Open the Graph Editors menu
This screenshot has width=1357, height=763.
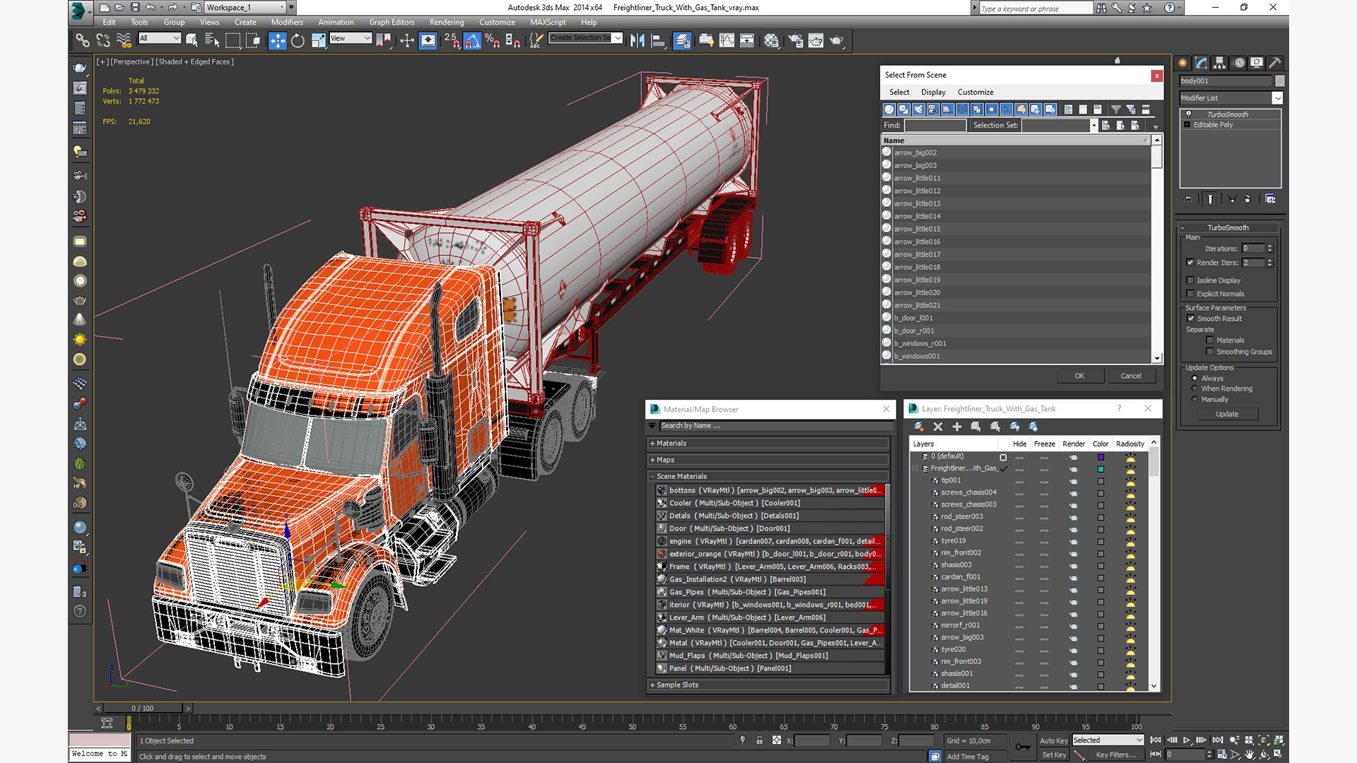pyautogui.click(x=392, y=23)
